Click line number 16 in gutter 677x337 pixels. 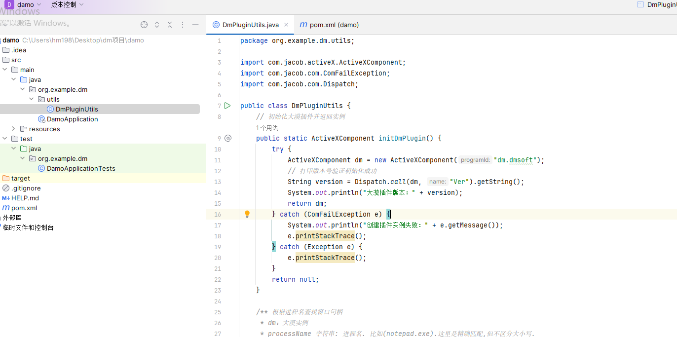[218, 214]
